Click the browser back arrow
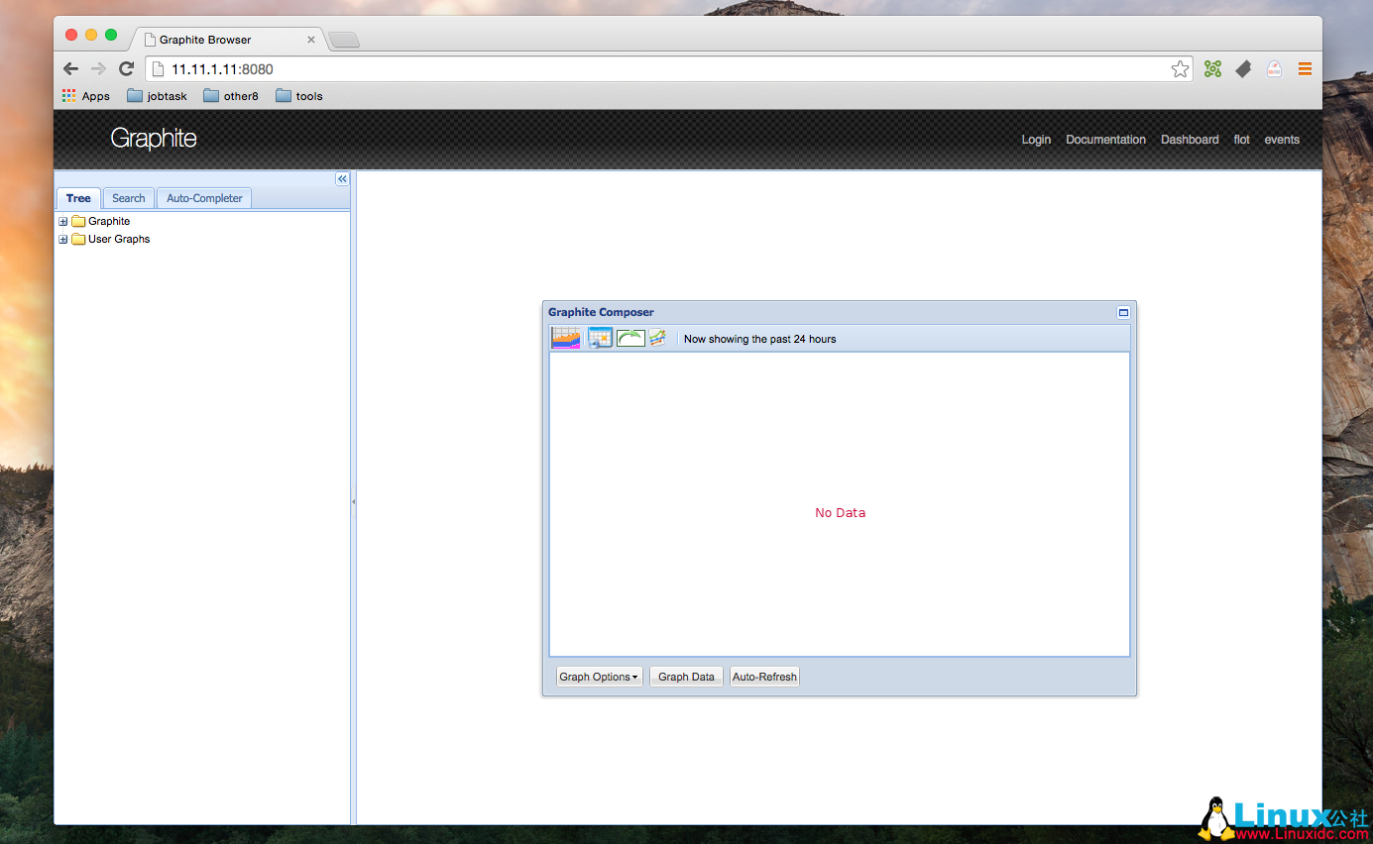 coord(69,68)
